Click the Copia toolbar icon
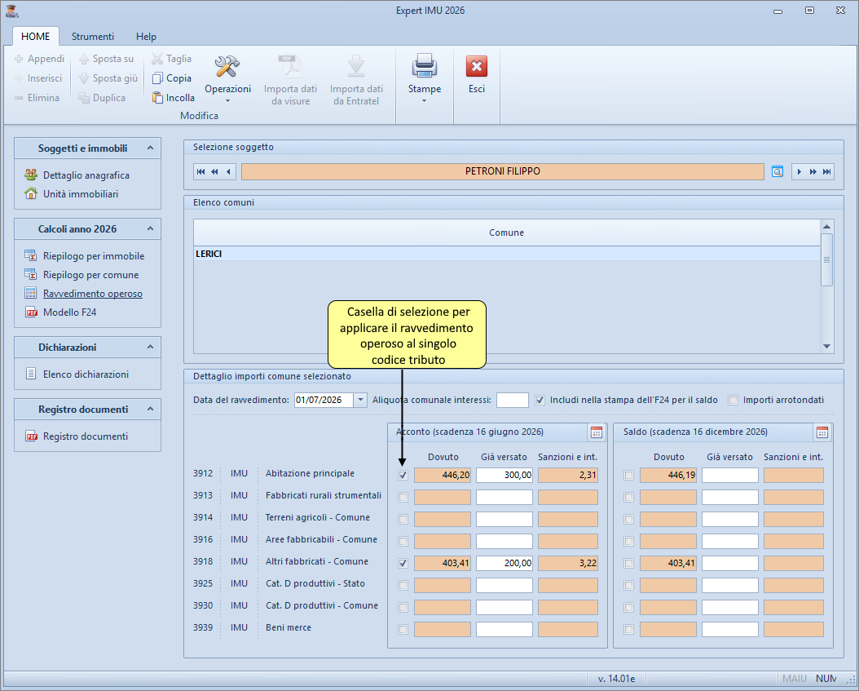 click(158, 78)
